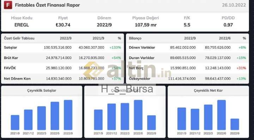Click the 2022/9 bar in Çeyreklik Net Kar chart
This screenshot has height=140, width=254.
tap(235, 124)
